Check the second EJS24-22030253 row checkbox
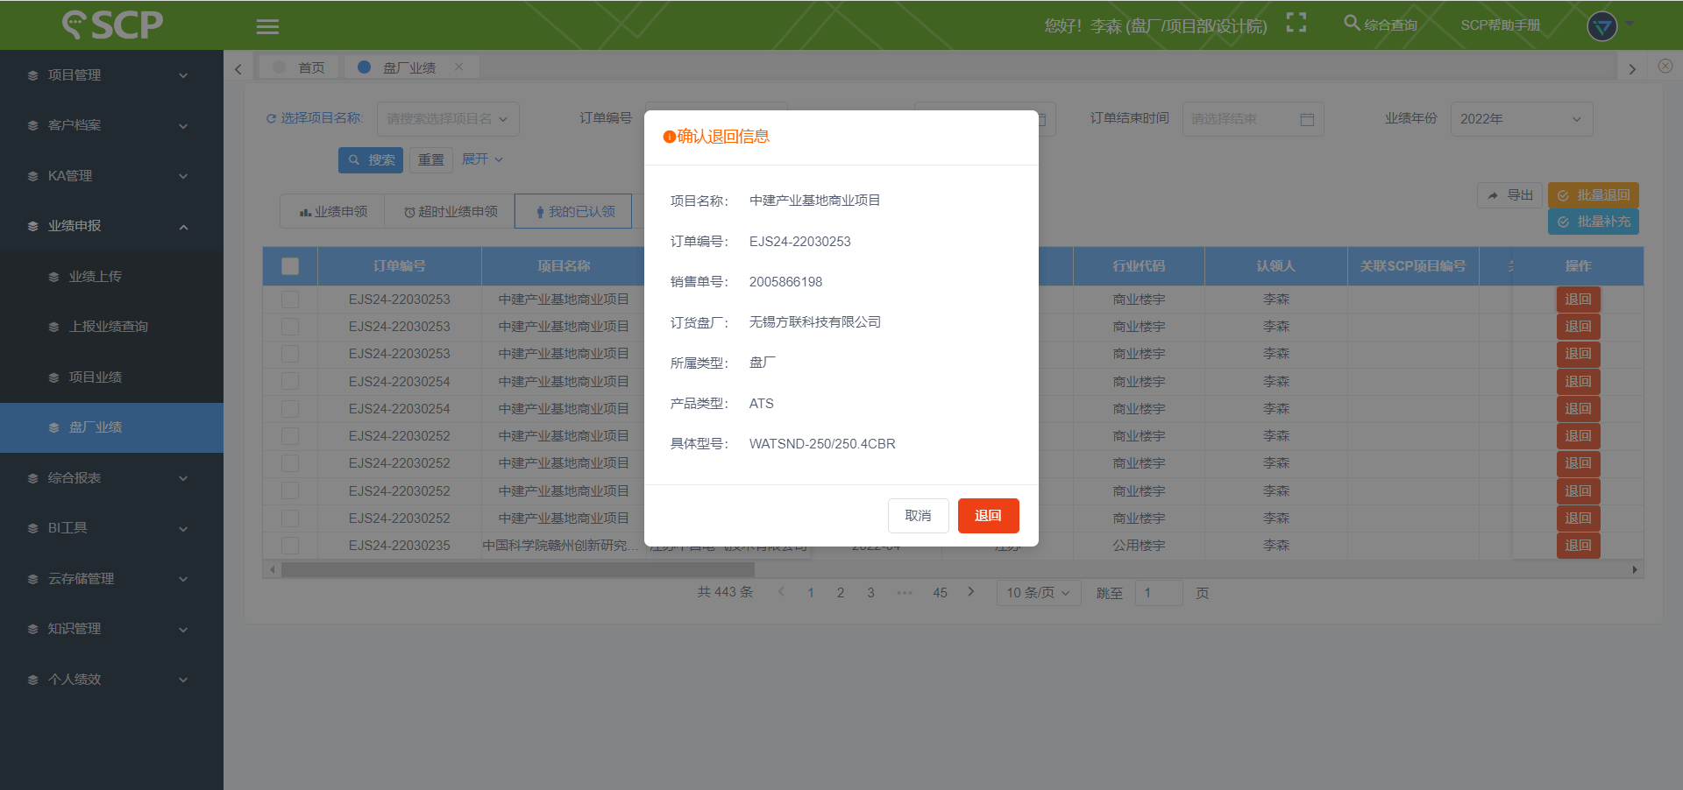The image size is (1683, 790). [x=290, y=327]
